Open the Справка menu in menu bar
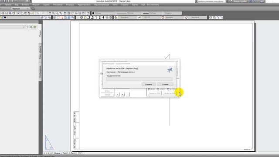 pos(125,5)
